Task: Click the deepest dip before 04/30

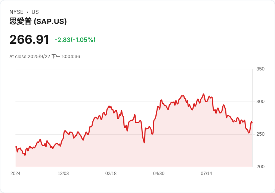Action: (x=144, y=142)
